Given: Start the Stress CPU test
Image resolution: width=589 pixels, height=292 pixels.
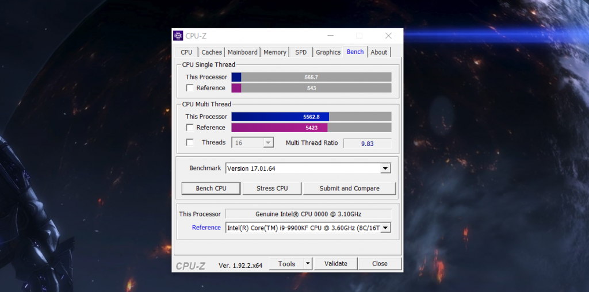Looking at the screenshot, I should coord(272,189).
